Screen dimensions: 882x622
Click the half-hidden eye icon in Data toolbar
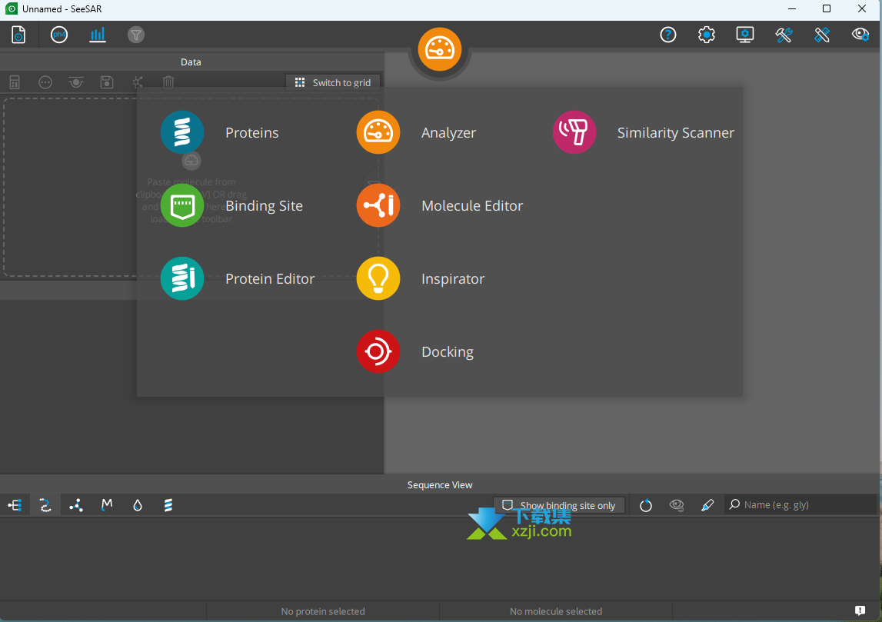tap(76, 83)
